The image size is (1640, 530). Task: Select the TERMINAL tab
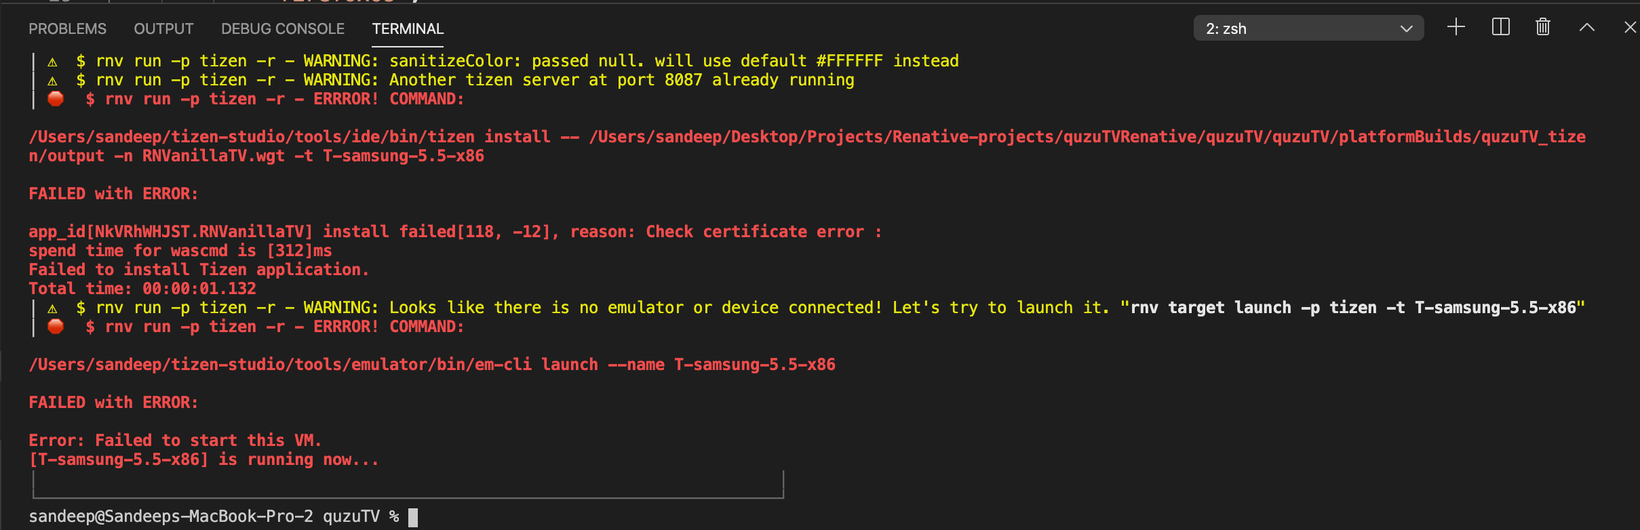click(x=407, y=28)
